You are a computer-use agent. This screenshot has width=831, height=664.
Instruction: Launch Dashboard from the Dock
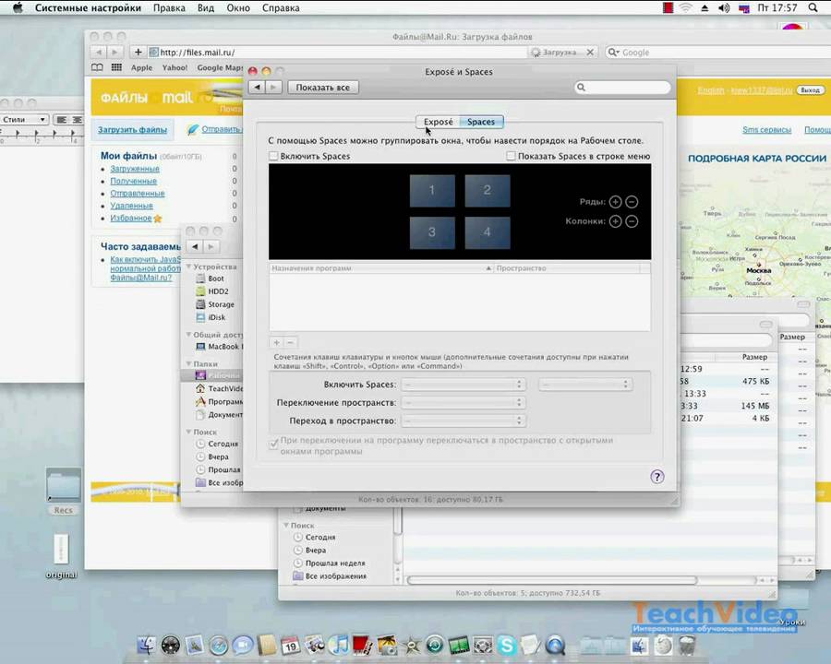(x=171, y=645)
